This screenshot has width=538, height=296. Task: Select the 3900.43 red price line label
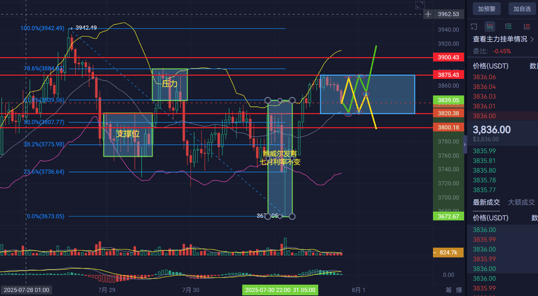(x=449, y=57)
